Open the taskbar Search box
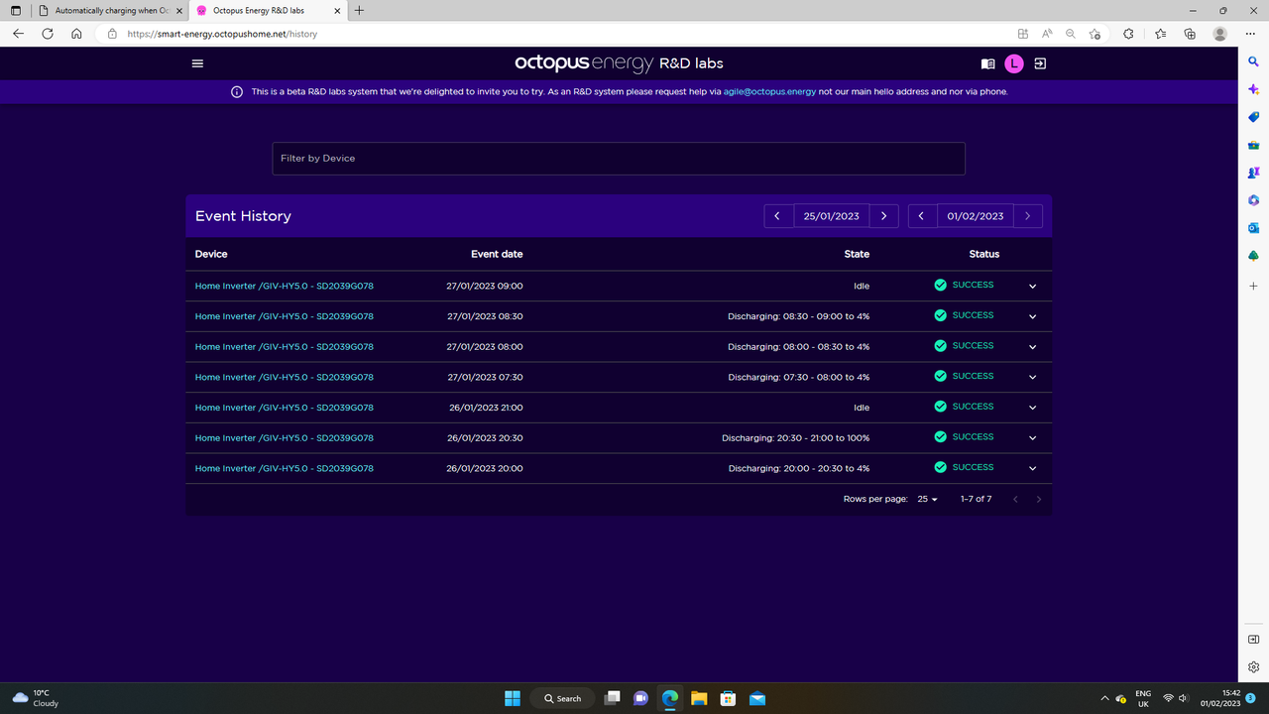This screenshot has width=1269, height=714. [562, 698]
